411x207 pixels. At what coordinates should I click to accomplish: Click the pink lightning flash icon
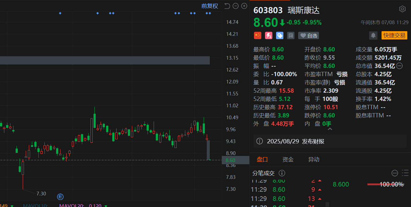coord(268,35)
